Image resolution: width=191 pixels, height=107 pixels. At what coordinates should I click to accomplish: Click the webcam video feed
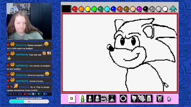[x=29, y=21]
